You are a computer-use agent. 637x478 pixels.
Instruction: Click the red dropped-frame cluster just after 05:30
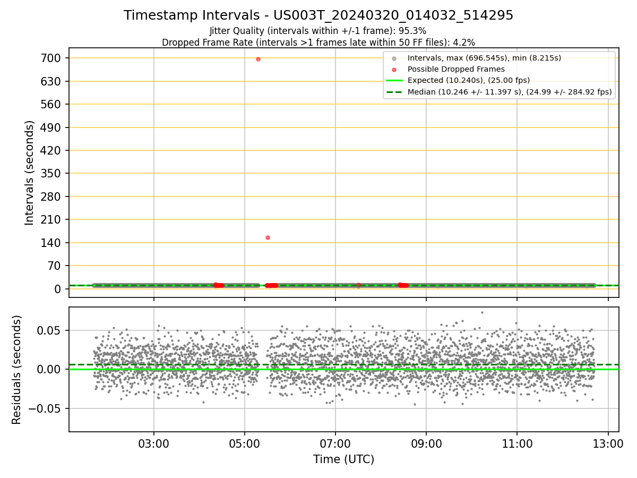coord(272,285)
